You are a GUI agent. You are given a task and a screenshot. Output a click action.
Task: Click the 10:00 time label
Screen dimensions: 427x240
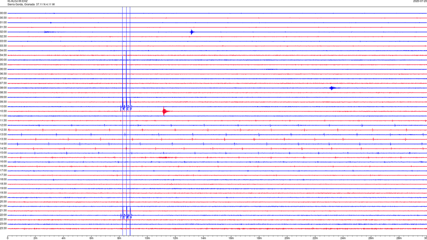tap(4, 106)
